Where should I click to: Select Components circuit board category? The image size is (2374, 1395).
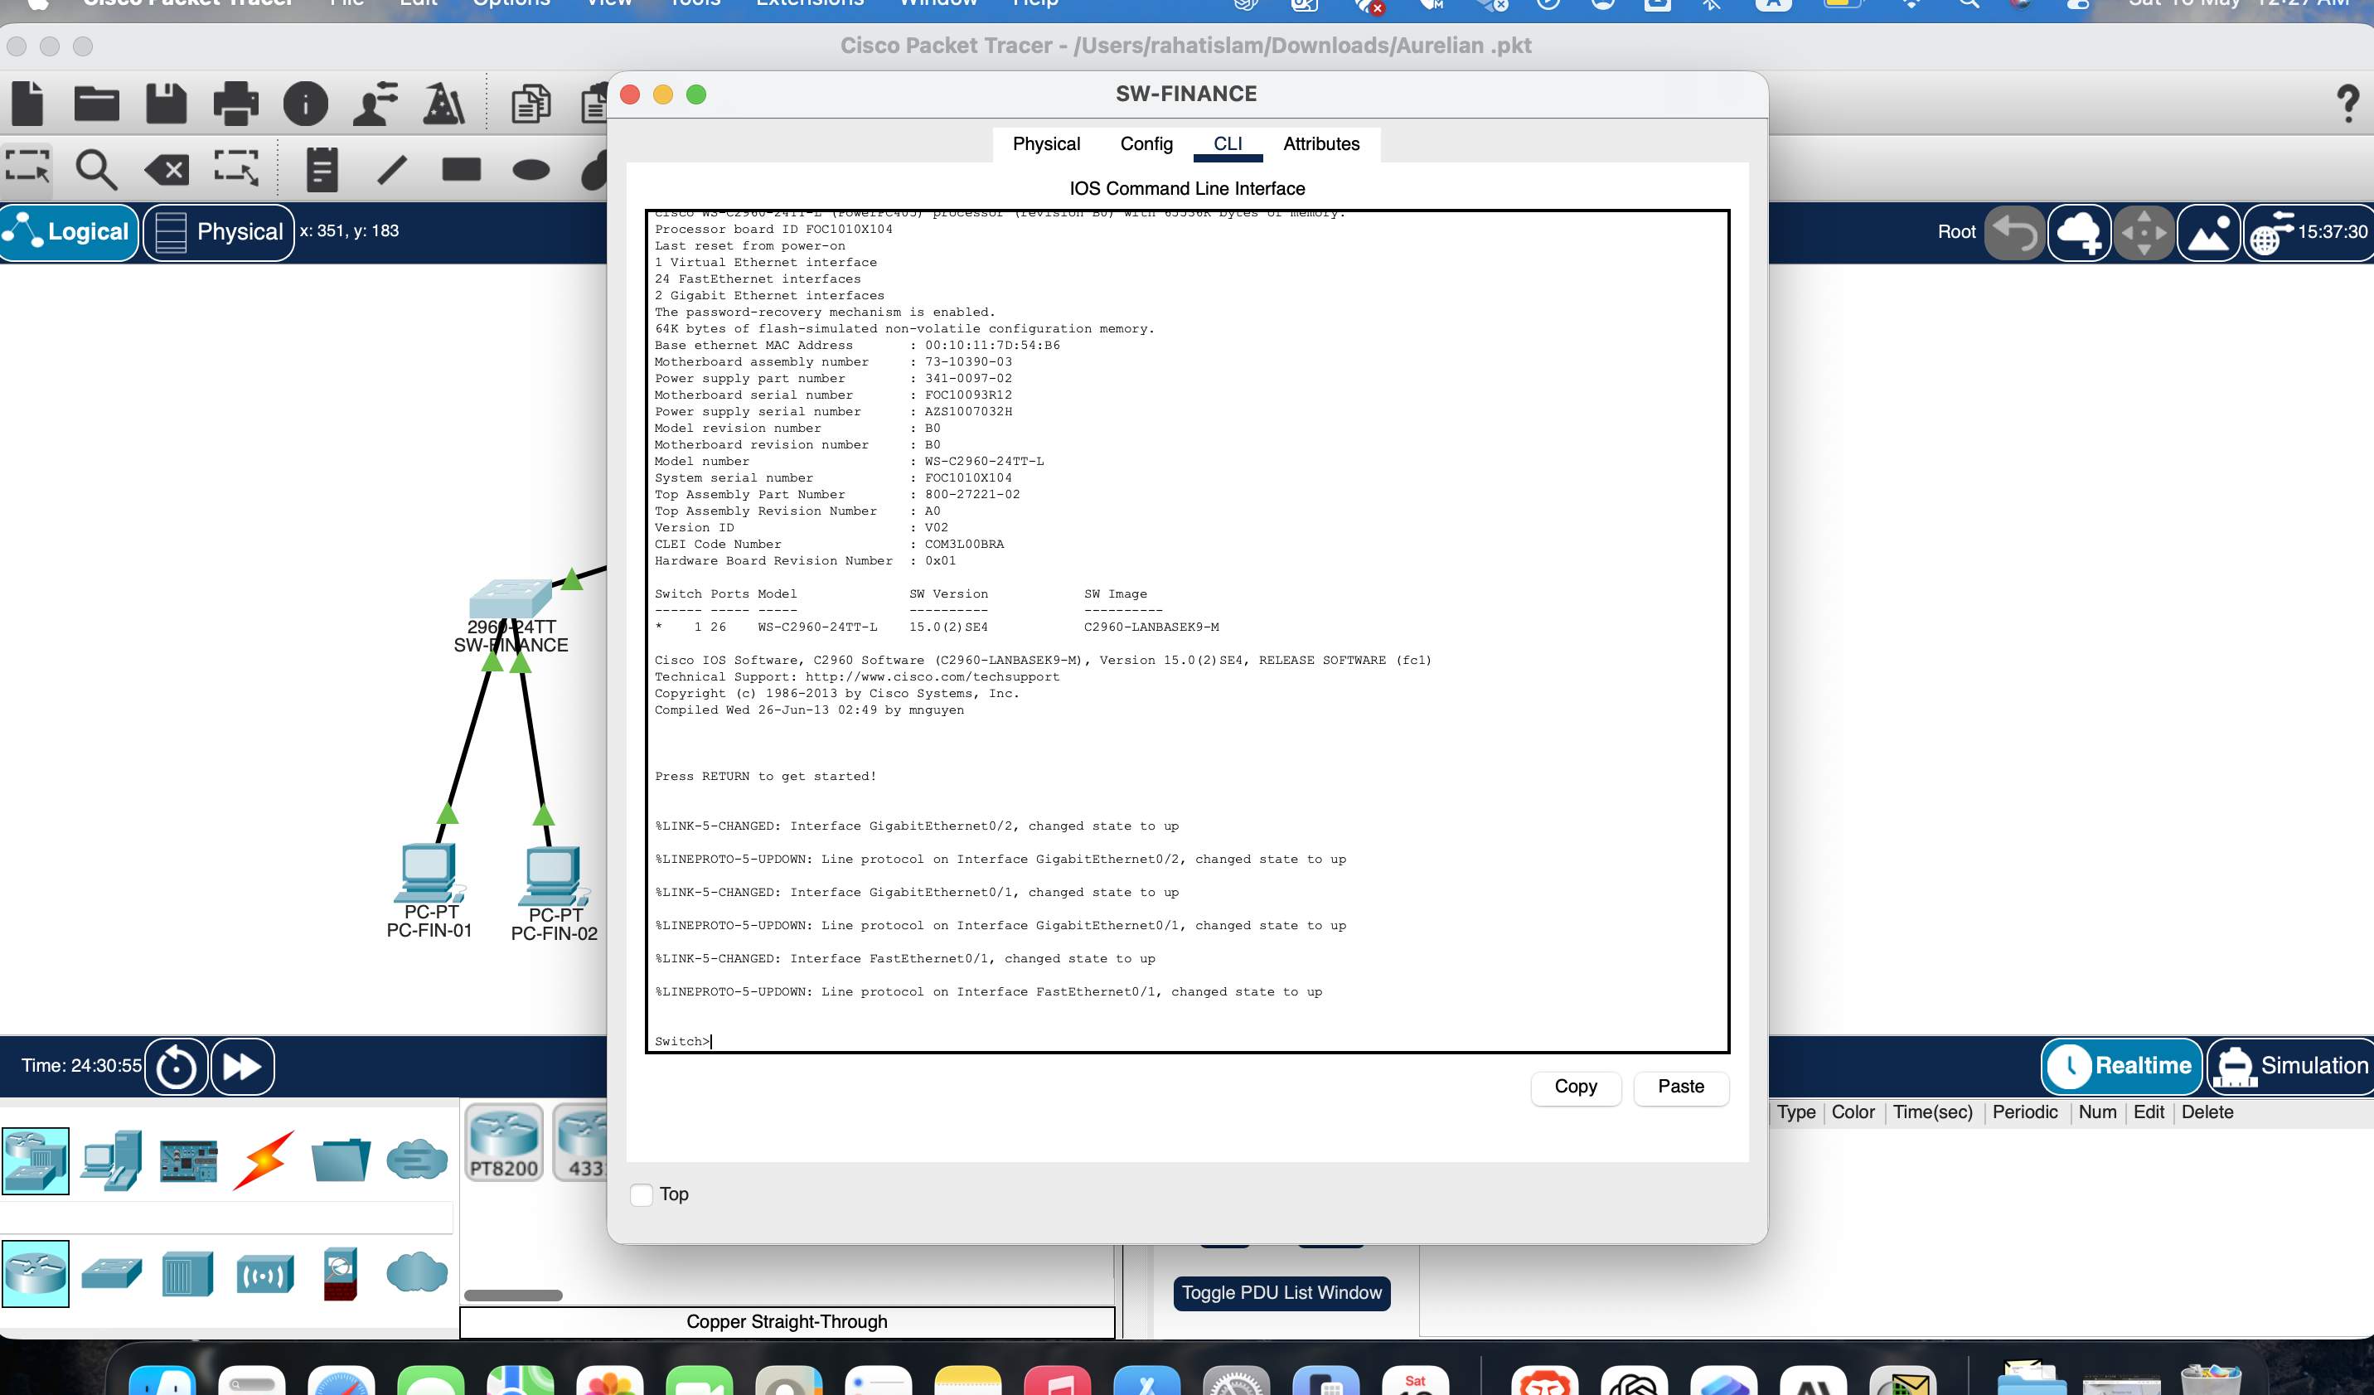188,1160
